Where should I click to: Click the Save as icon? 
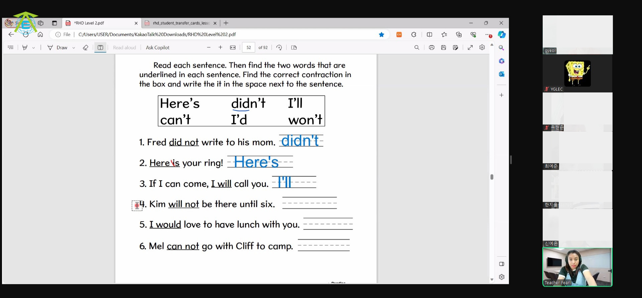click(455, 47)
